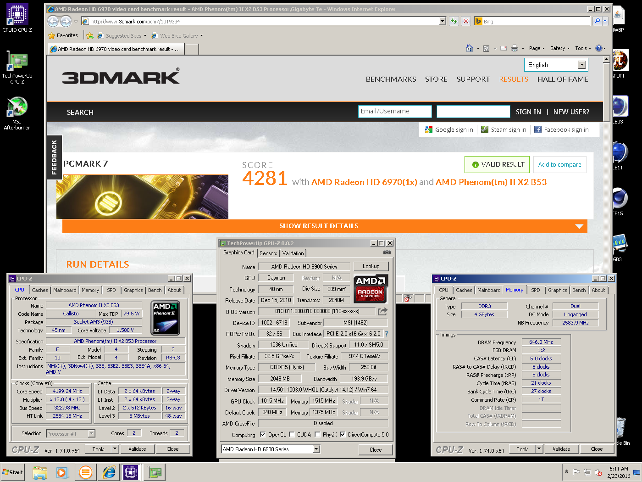
Task: Open the GPU selection dropdown in GPU-Z
Action: pos(316,449)
